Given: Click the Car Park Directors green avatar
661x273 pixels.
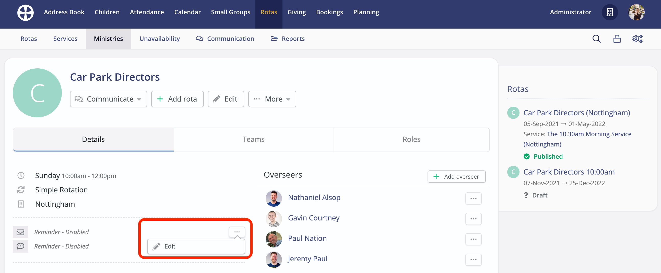Looking at the screenshot, I should pos(37,93).
